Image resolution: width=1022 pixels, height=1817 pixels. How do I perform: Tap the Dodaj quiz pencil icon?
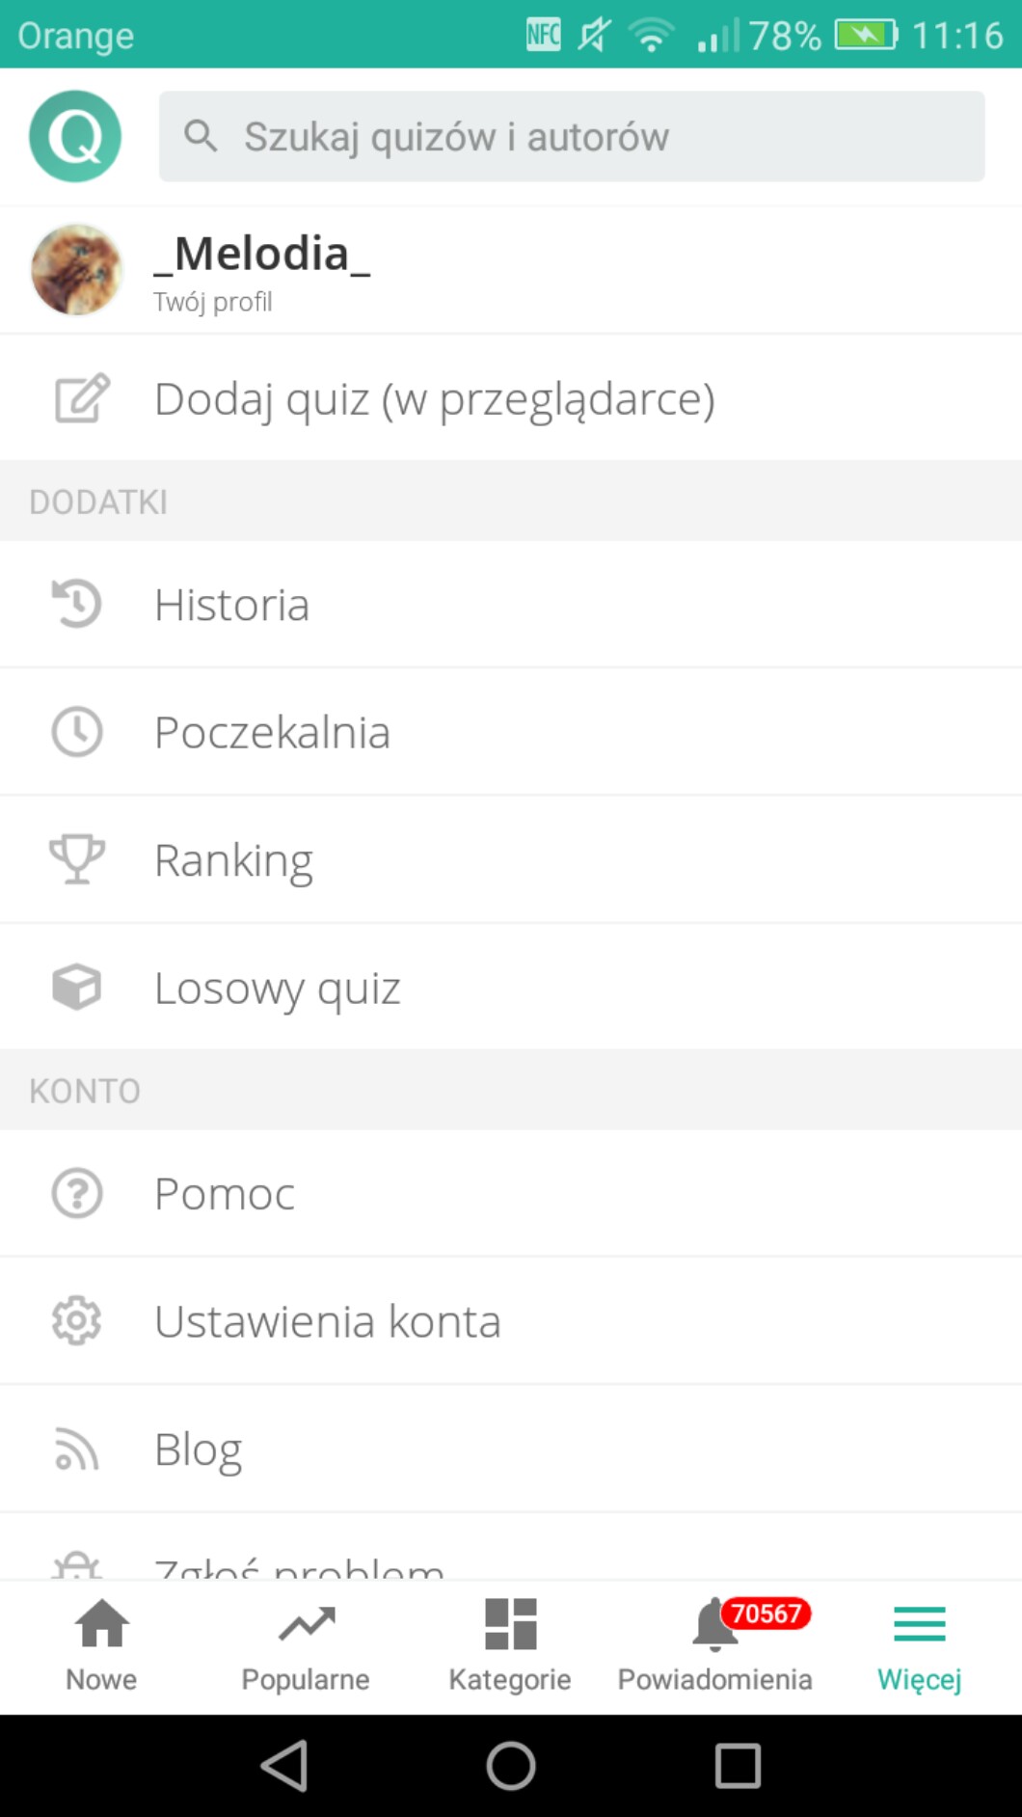point(81,398)
